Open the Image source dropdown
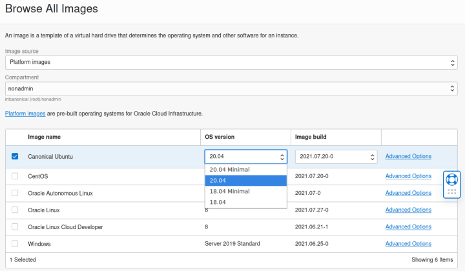The width and height of the screenshot is (465, 271). point(231,62)
